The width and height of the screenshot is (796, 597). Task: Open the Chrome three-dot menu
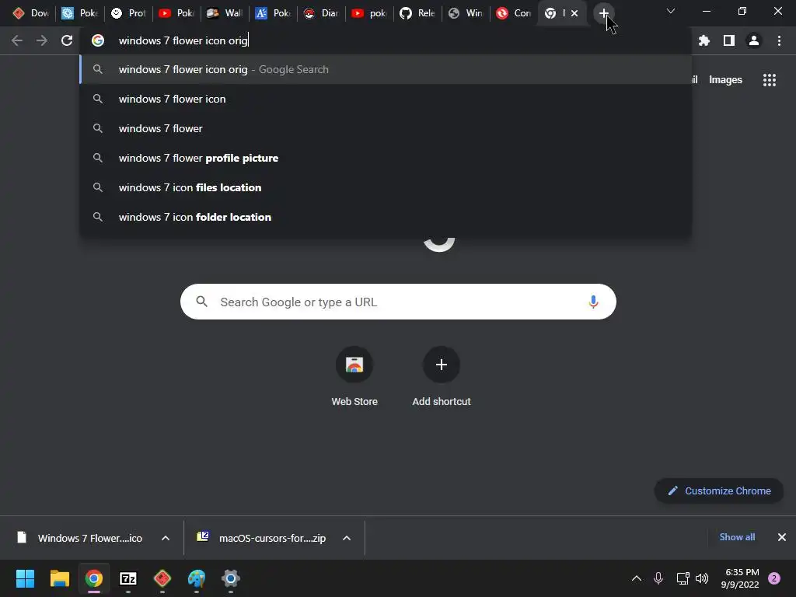[779, 40]
